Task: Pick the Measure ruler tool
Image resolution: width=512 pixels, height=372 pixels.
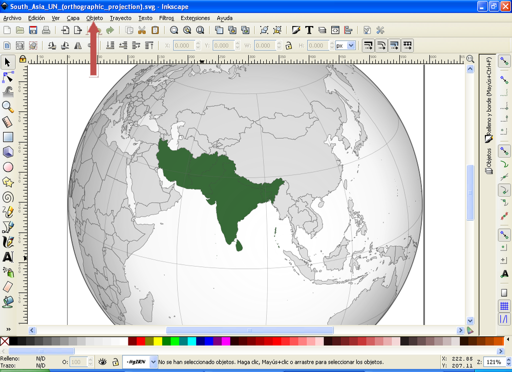Action: click(x=8, y=122)
